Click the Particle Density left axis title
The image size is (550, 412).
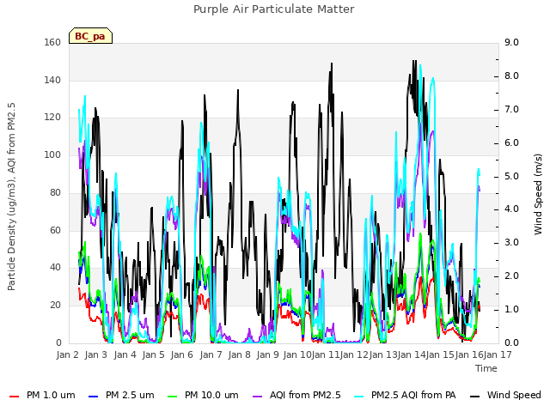point(11,197)
